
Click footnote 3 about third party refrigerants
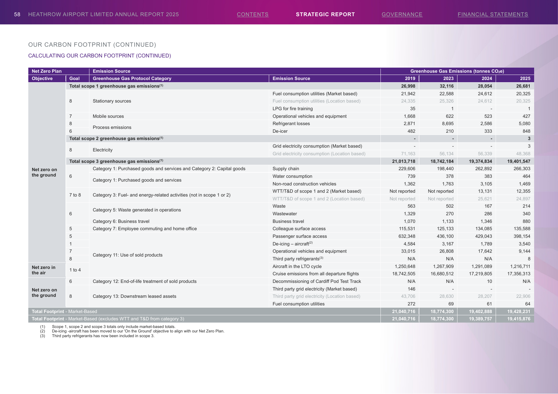[x=97, y=336]
